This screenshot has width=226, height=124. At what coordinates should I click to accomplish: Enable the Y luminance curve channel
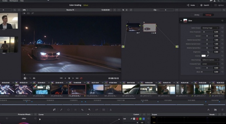click(x=134, y=119)
